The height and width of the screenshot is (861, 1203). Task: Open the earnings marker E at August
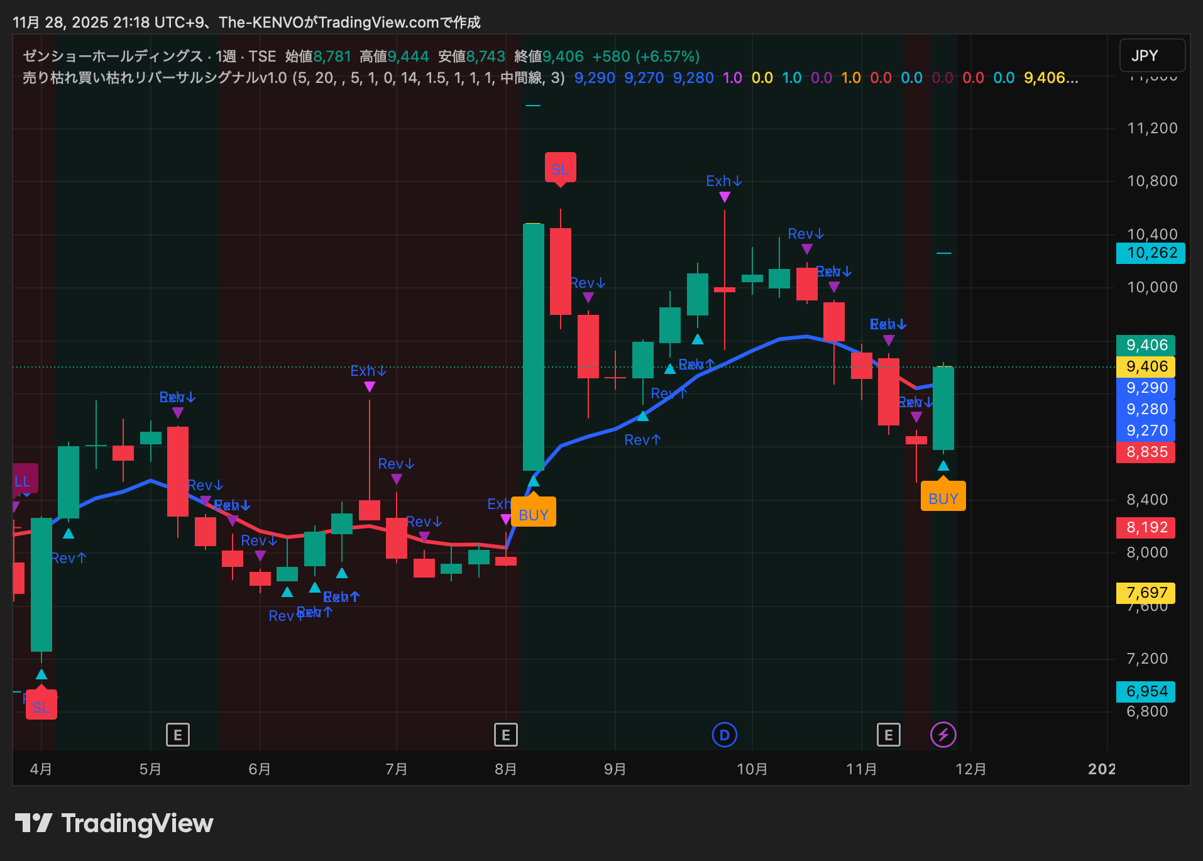506,734
